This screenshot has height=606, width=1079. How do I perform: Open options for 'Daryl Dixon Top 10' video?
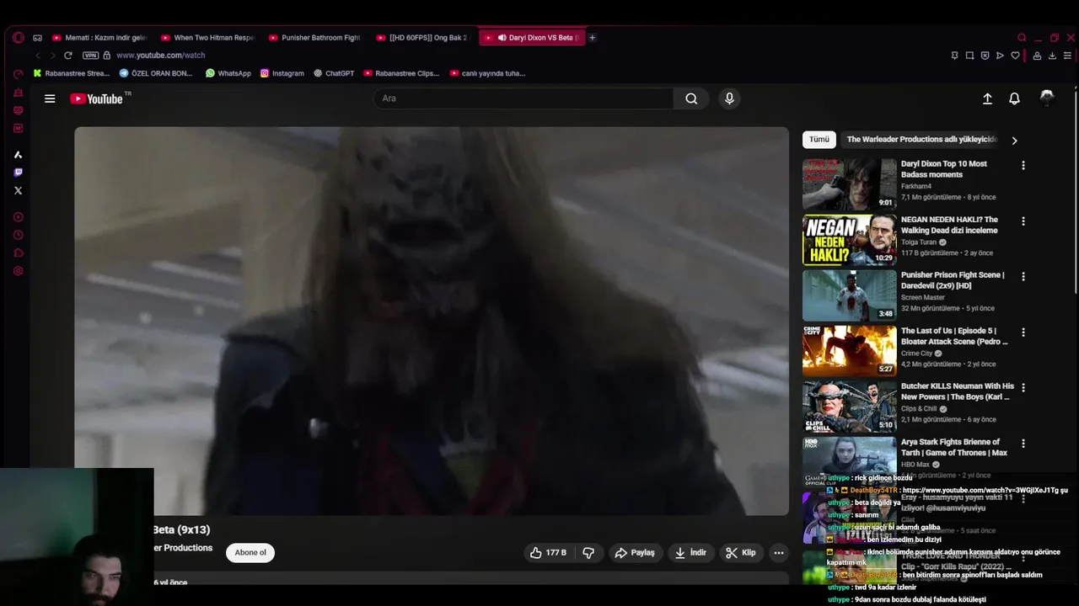click(x=1023, y=166)
